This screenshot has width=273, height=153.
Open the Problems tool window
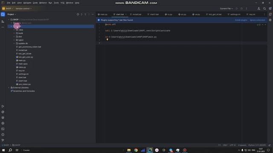click(x=3, y=135)
